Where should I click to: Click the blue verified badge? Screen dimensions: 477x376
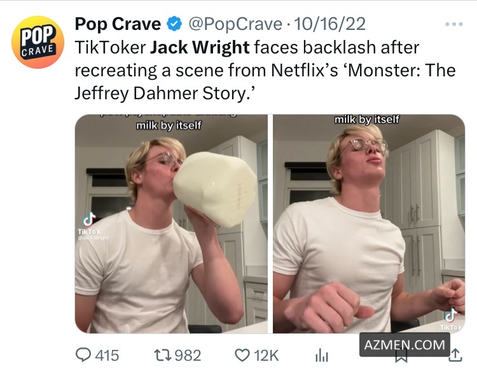coord(174,25)
